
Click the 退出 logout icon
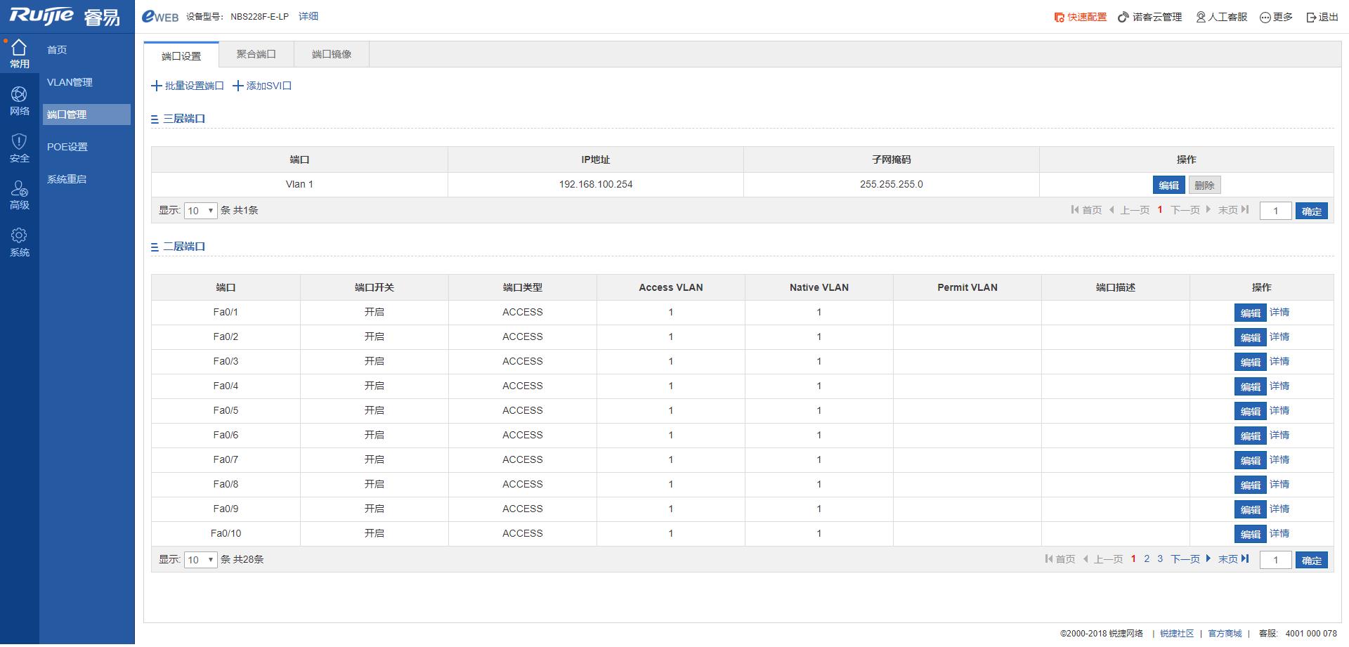tap(1311, 17)
